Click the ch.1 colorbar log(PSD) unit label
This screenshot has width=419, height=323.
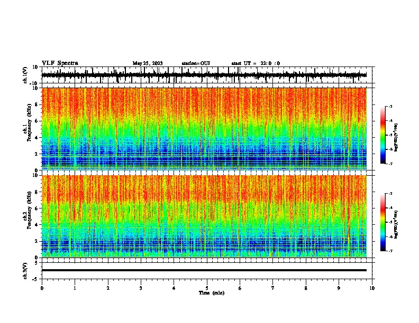pyautogui.click(x=396, y=138)
